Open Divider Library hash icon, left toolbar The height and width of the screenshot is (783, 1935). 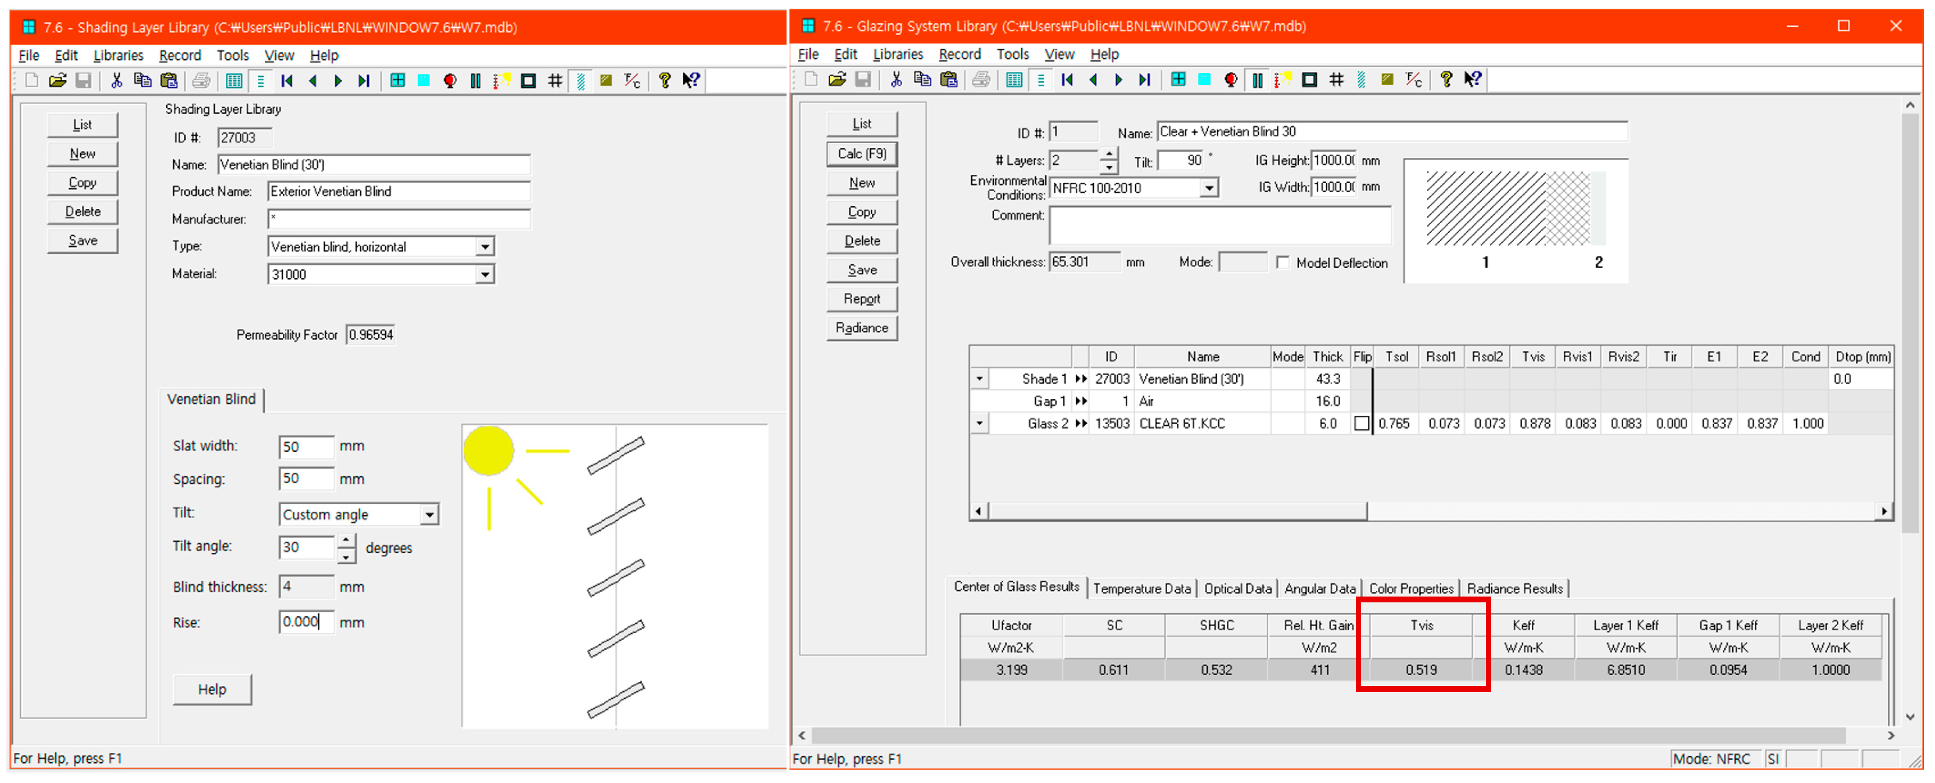555,80
